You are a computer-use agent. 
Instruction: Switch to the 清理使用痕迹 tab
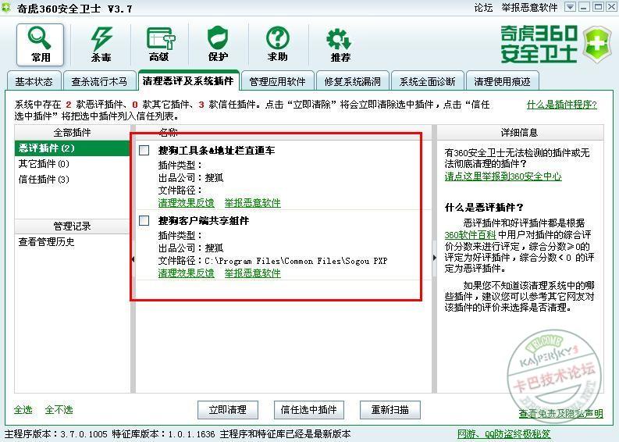point(502,81)
